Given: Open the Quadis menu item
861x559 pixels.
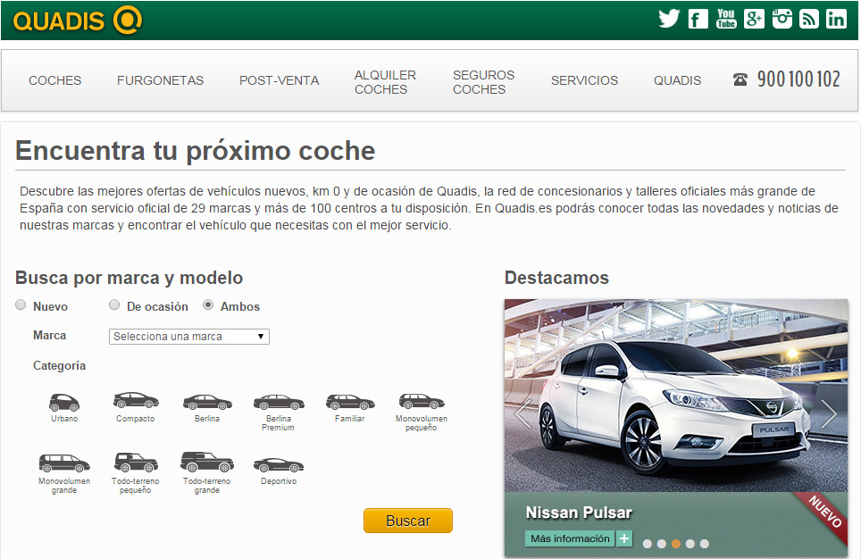Looking at the screenshot, I should 677,80.
